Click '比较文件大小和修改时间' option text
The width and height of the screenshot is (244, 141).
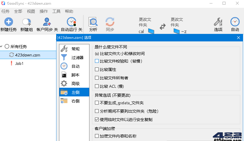(x=122, y=54)
